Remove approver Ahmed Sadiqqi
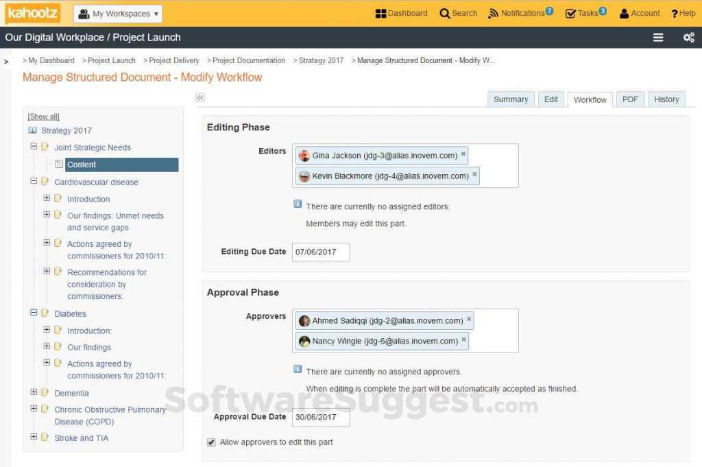 (469, 320)
